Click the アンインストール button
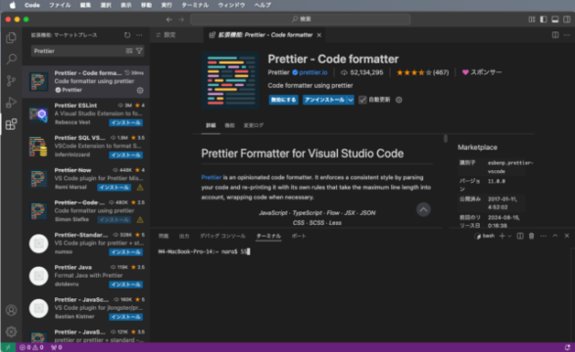 tap(324, 100)
